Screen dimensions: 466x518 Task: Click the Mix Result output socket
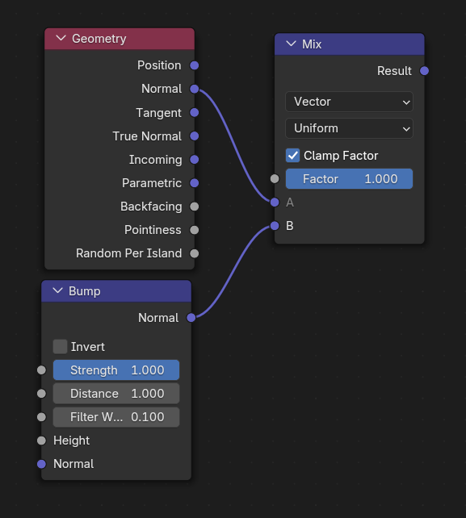point(424,71)
